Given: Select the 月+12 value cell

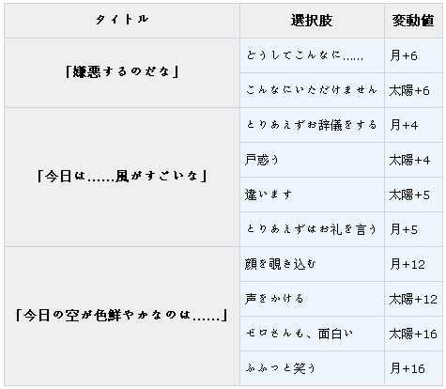Looking at the screenshot, I should pyautogui.click(x=413, y=264).
